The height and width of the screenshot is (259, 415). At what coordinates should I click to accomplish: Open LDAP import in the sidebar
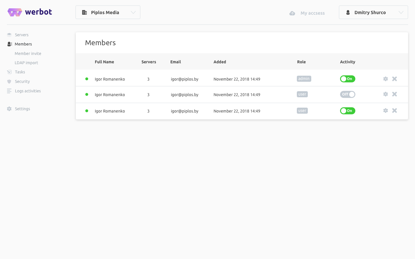[x=26, y=63]
